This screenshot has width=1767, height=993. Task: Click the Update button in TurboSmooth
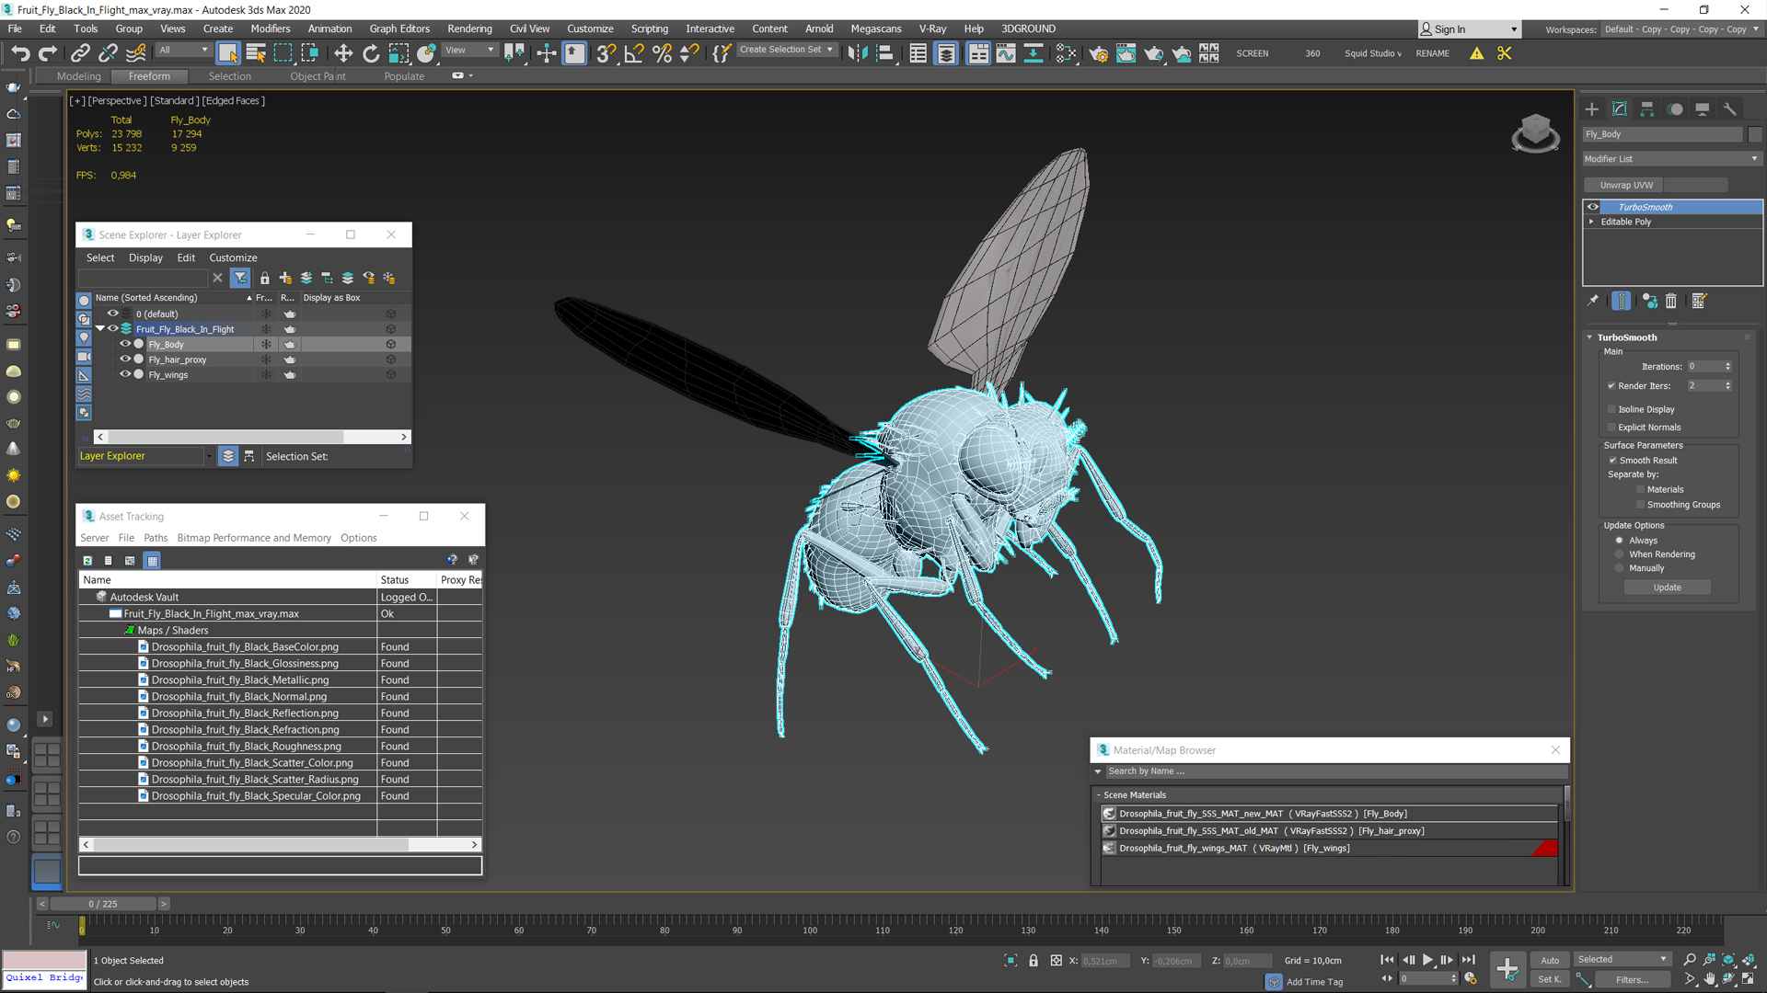1669,587
